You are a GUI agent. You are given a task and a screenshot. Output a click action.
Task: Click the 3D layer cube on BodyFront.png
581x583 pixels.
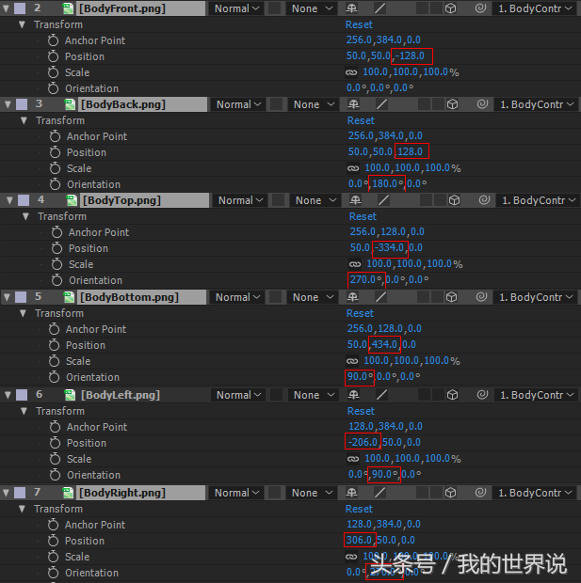[452, 8]
